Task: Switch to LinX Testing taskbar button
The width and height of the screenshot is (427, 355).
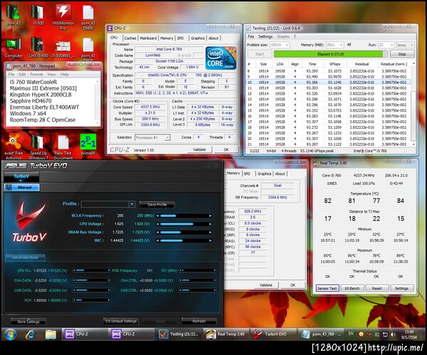Action: coord(179,334)
